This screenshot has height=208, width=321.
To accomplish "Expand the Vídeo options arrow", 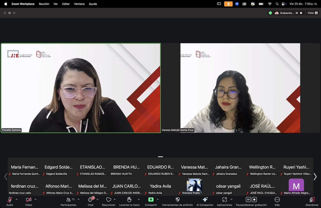I will [36, 199].
